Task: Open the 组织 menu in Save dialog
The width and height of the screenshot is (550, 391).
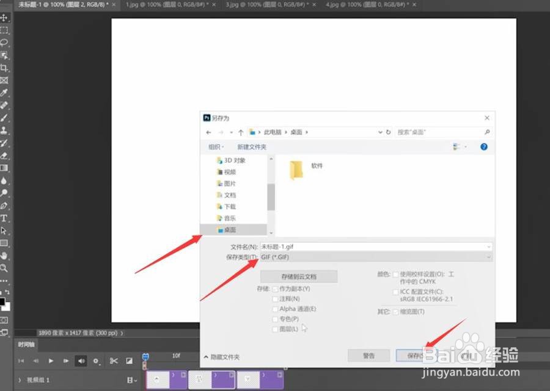Action: click(216, 147)
